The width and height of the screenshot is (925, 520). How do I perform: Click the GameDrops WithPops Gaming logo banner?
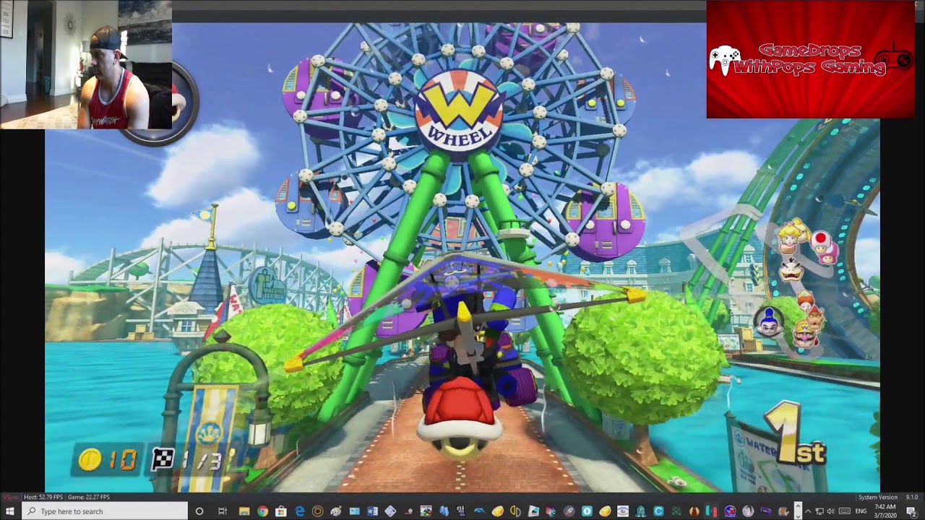click(x=810, y=59)
